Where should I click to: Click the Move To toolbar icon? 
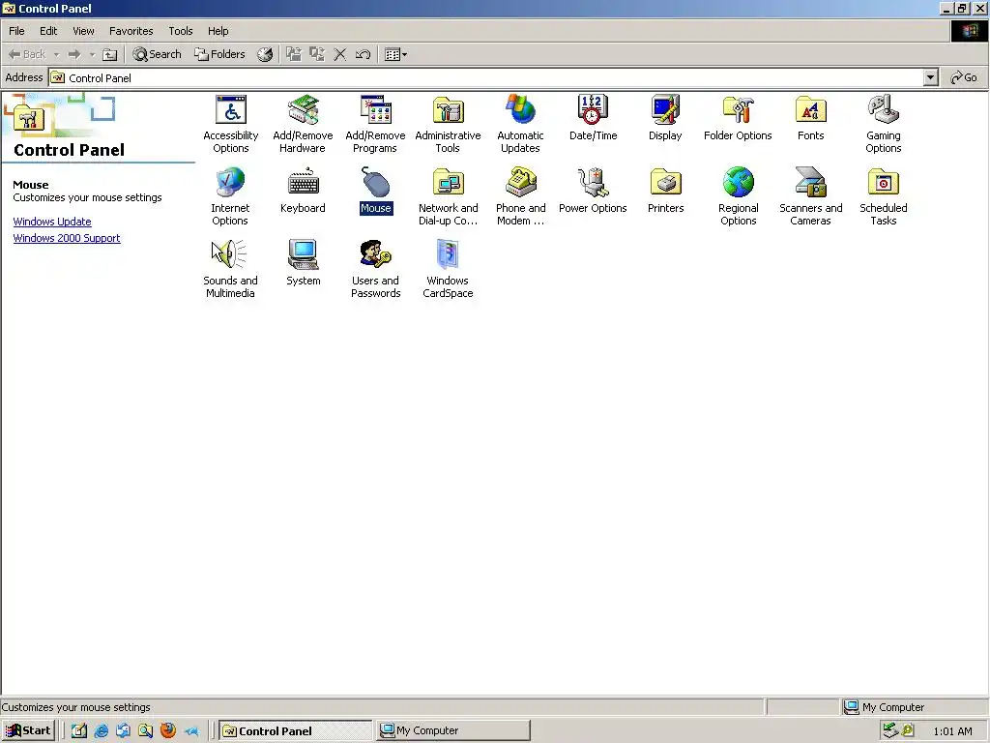294,54
